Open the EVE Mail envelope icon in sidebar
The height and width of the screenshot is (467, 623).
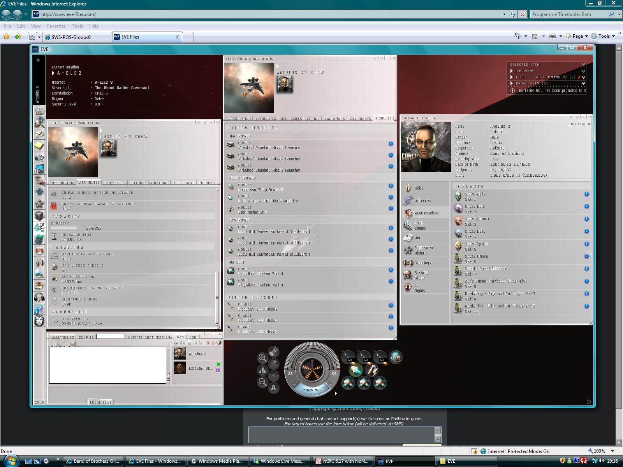[39, 134]
